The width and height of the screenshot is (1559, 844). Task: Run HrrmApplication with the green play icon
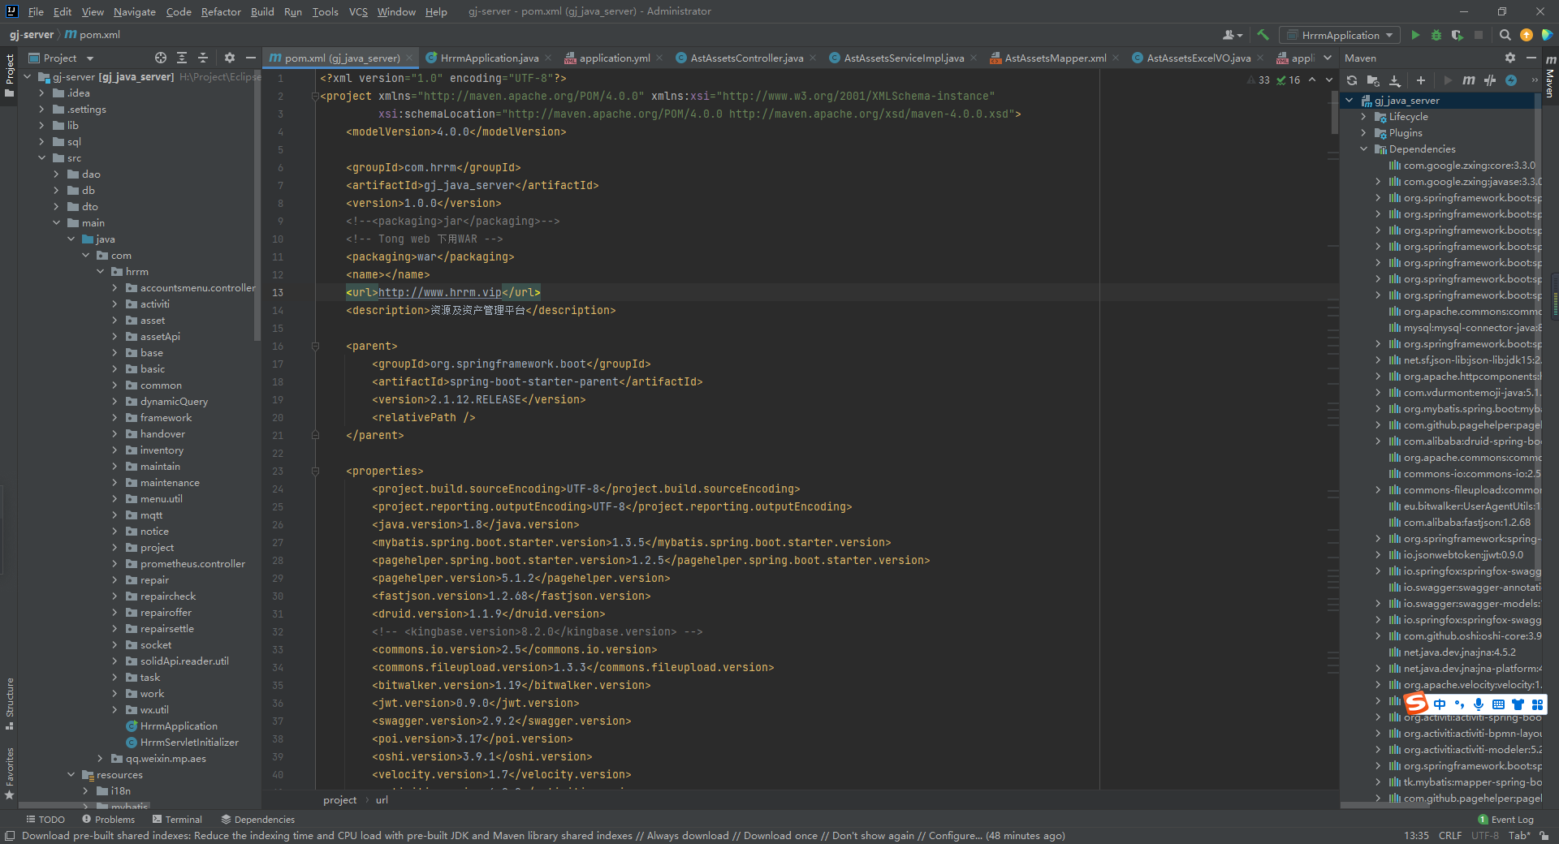1415,35
